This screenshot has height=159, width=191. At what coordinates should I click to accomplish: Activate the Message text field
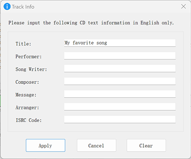pos(120,94)
